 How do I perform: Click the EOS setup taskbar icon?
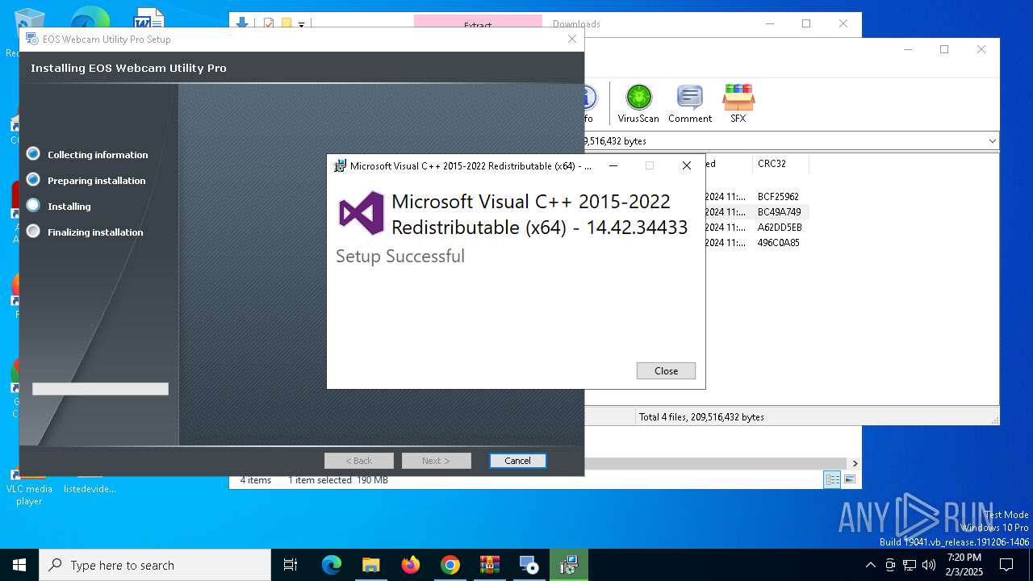(x=529, y=565)
